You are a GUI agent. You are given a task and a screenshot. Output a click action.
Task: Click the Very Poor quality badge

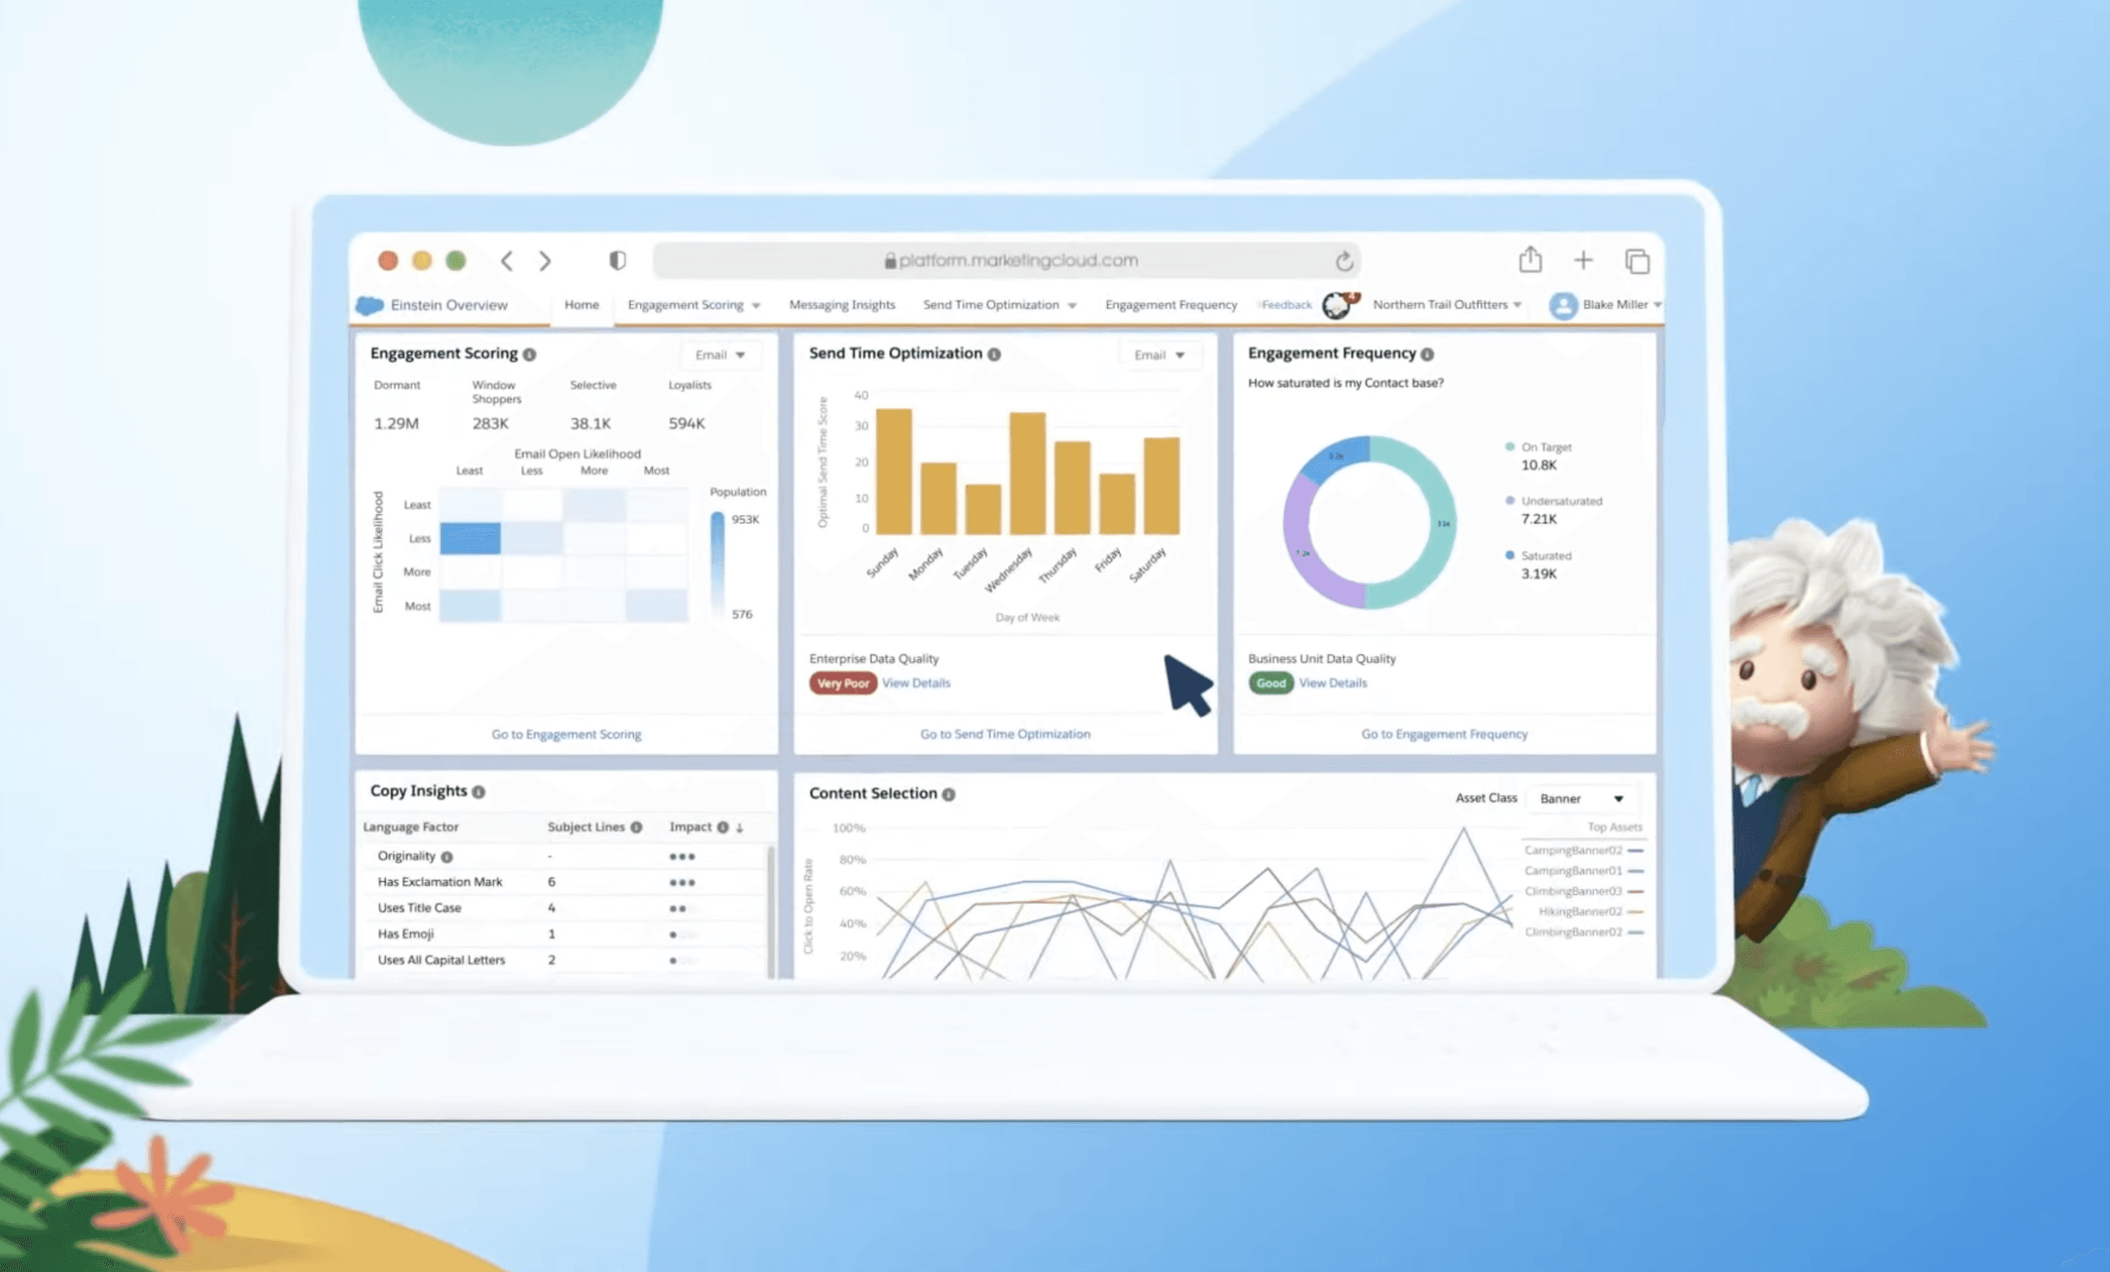pyautogui.click(x=842, y=683)
